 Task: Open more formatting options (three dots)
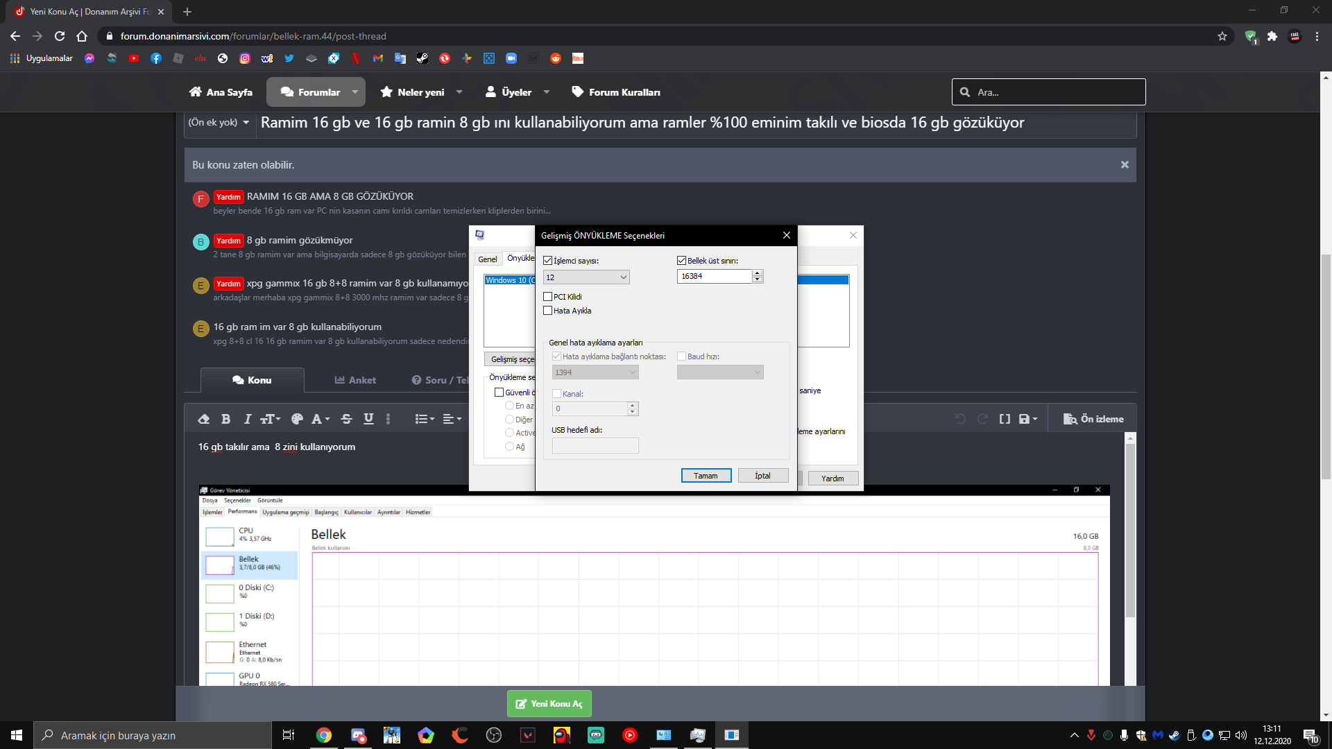[388, 419]
